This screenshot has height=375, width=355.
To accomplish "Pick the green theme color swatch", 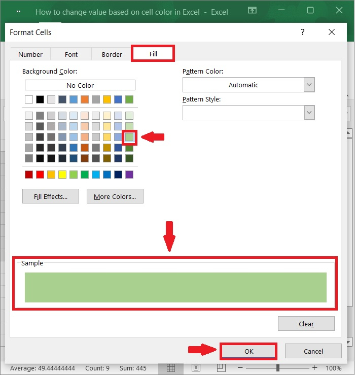I will coord(129,99).
